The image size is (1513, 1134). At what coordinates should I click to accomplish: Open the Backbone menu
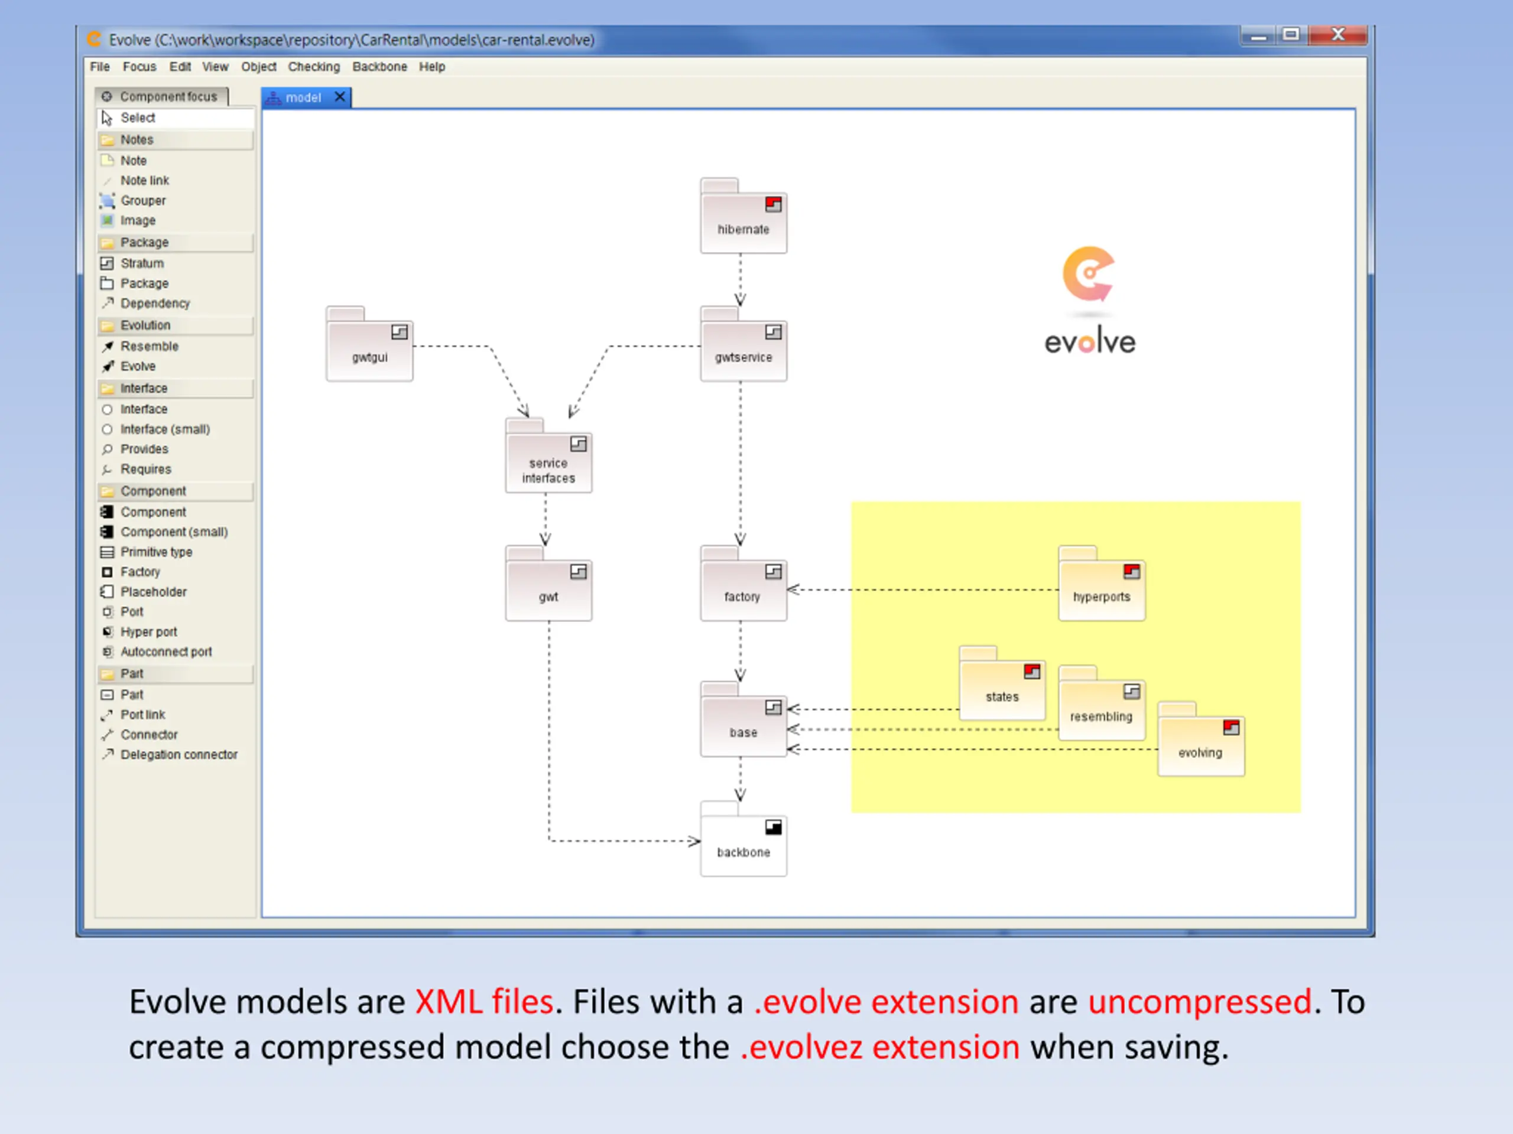(x=379, y=66)
